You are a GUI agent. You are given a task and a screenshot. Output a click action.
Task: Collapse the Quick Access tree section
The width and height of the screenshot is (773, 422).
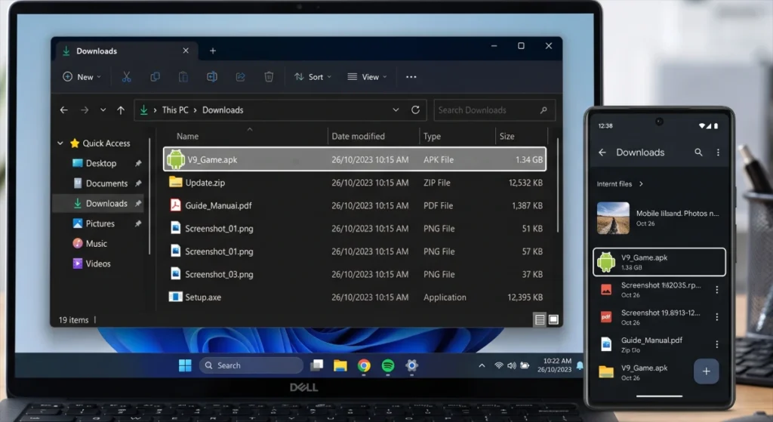[x=60, y=143]
